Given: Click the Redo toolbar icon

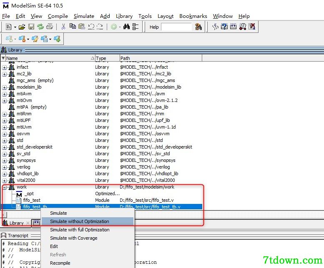Looking at the screenshot, I should click(100, 27).
